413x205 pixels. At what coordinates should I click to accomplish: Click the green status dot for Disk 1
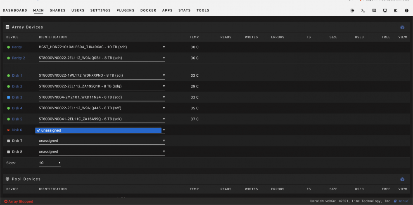tap(8, 75)
